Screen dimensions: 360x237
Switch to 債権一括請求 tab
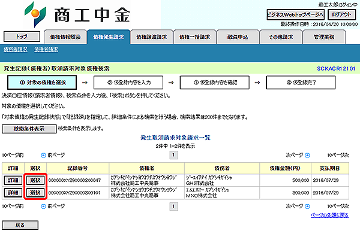(x=194, y=37)
